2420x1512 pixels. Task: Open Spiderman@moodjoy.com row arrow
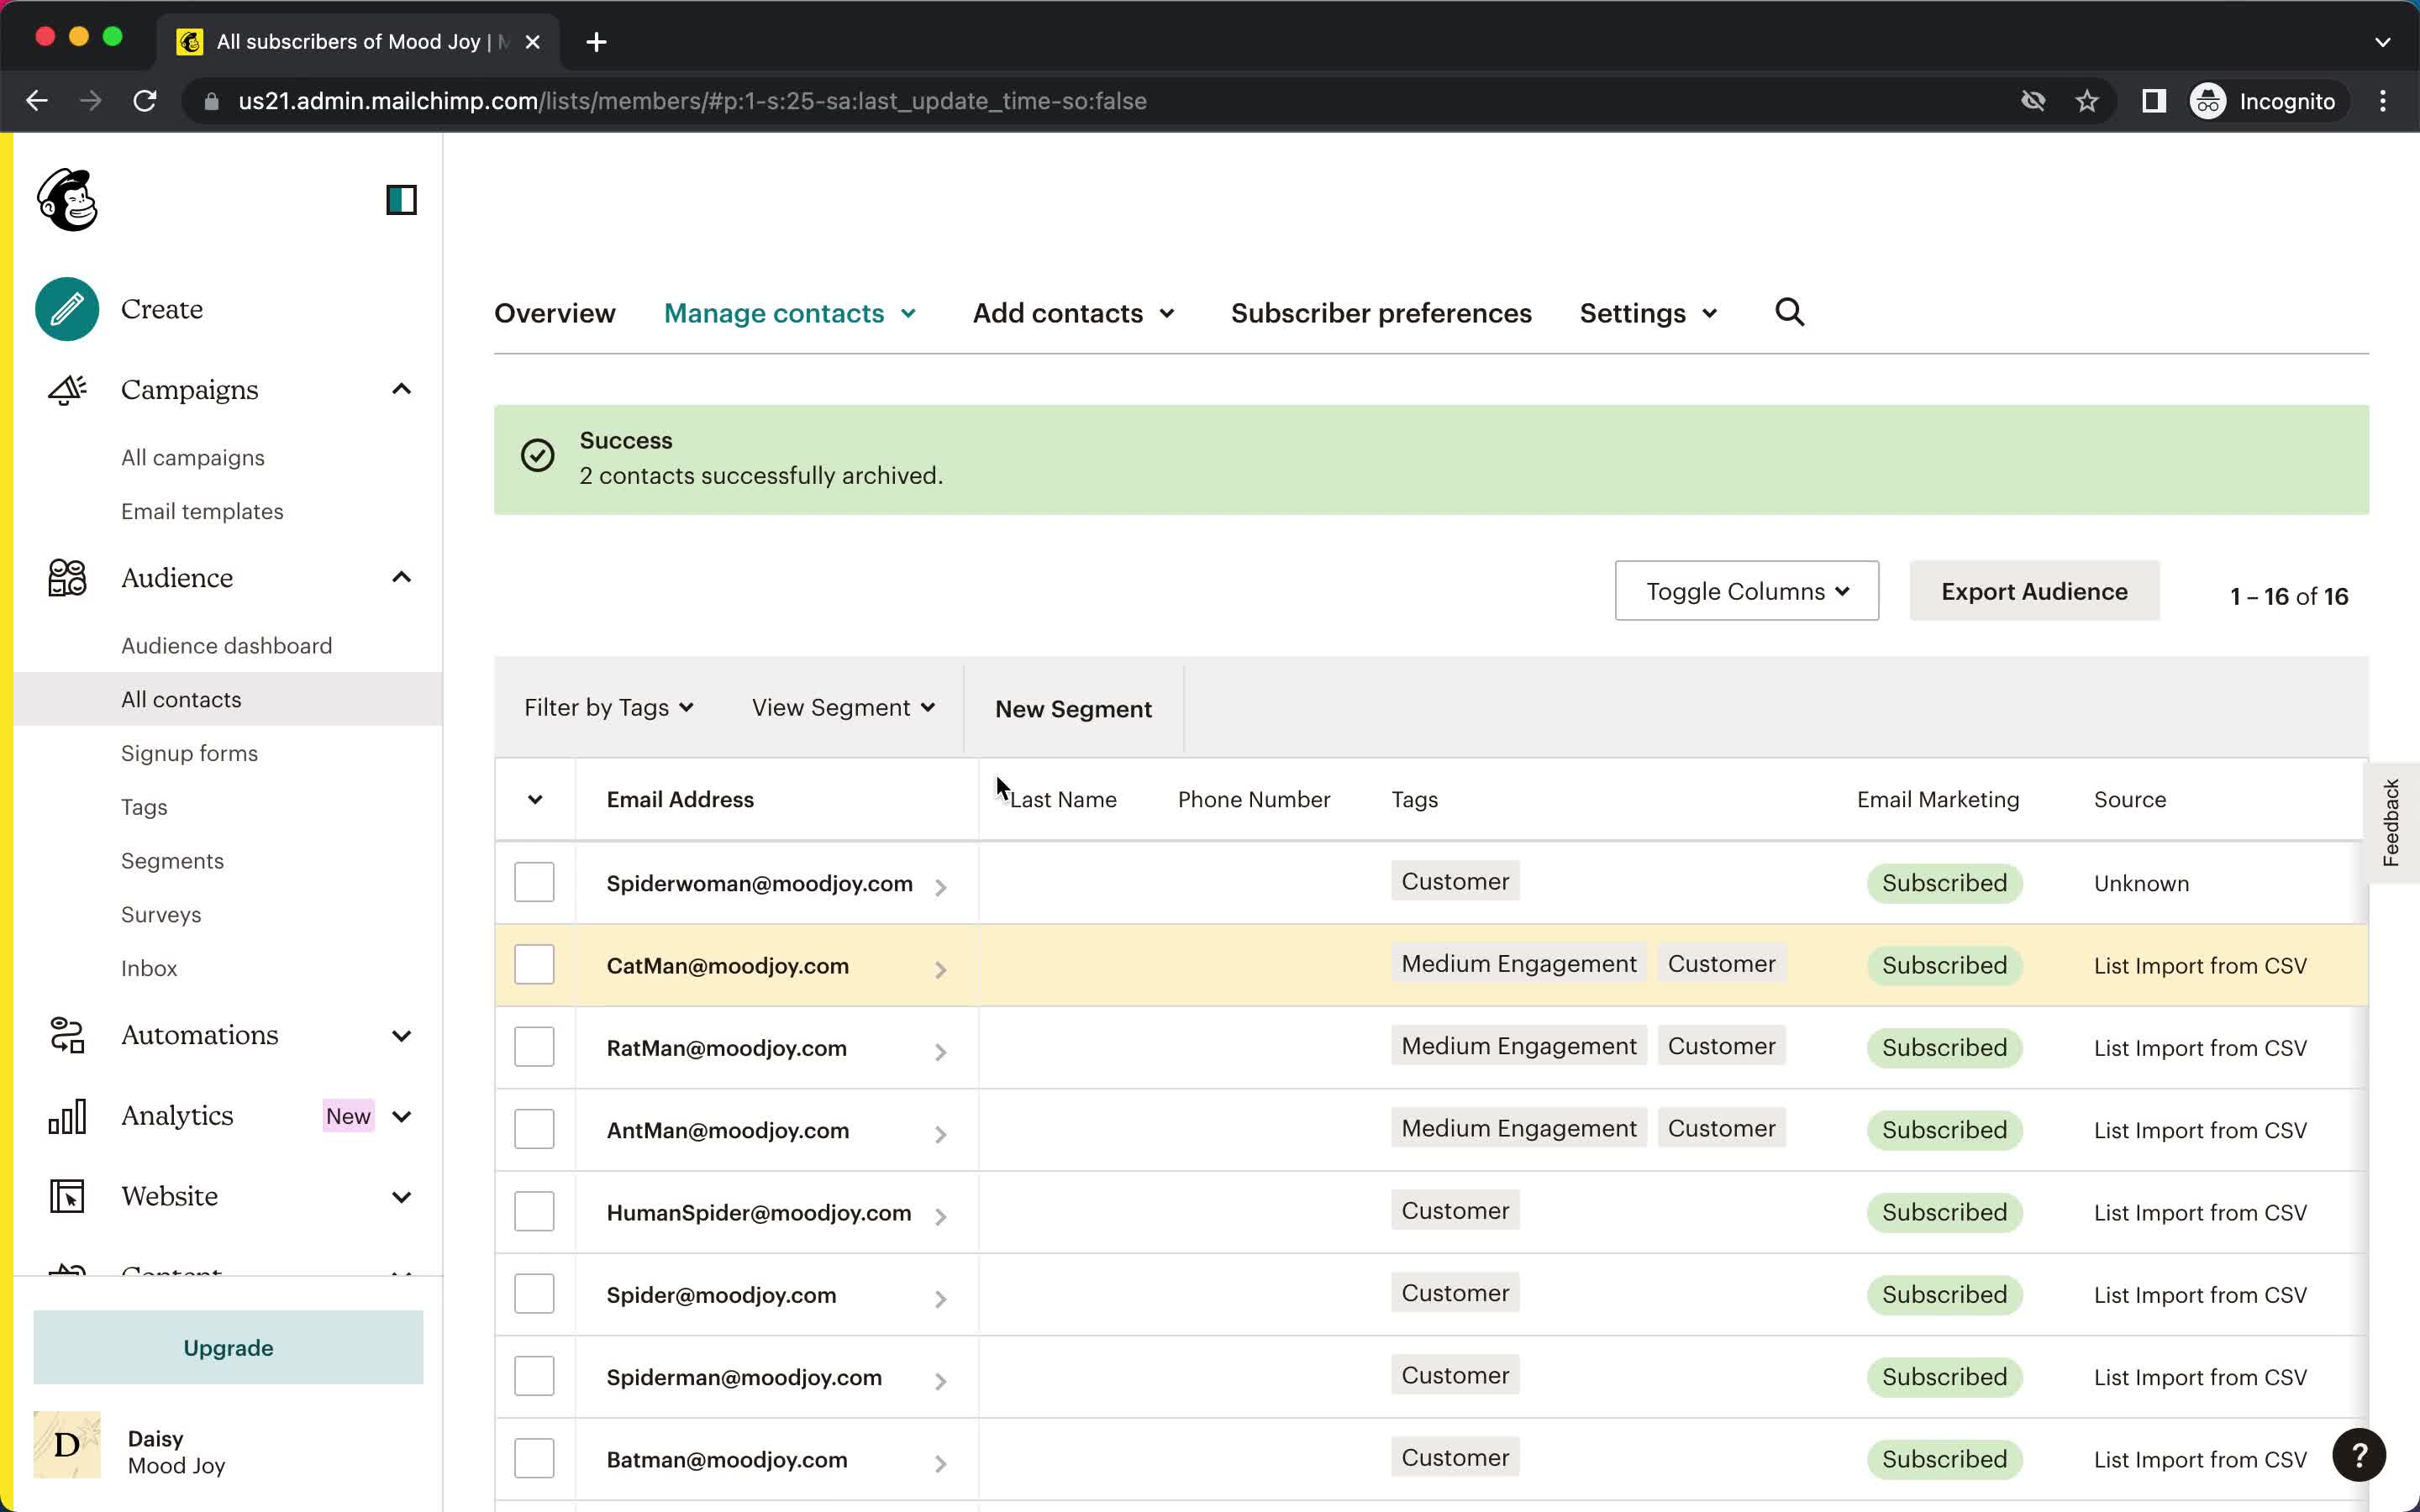(940, 1380)
